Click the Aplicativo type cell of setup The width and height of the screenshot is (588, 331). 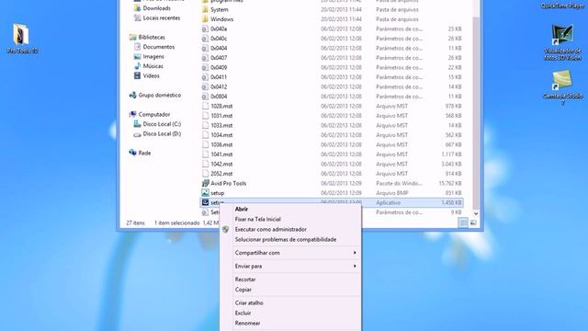tap(388, 202)
